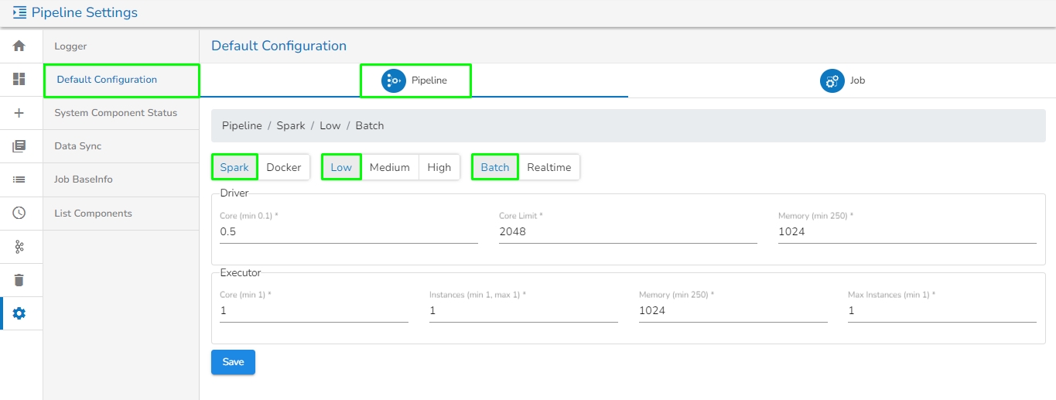Click the Save button
This screenshot has width=1056, height=400.
tap(233, 362)
